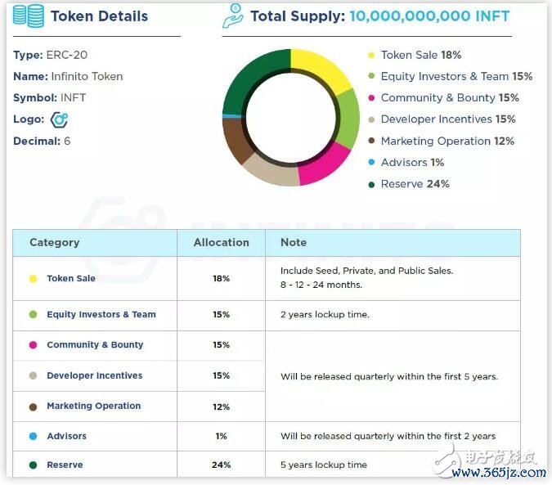Click the green Equity Investors legend dot
Screen dimensions: 552x485
tap(371, 76)
